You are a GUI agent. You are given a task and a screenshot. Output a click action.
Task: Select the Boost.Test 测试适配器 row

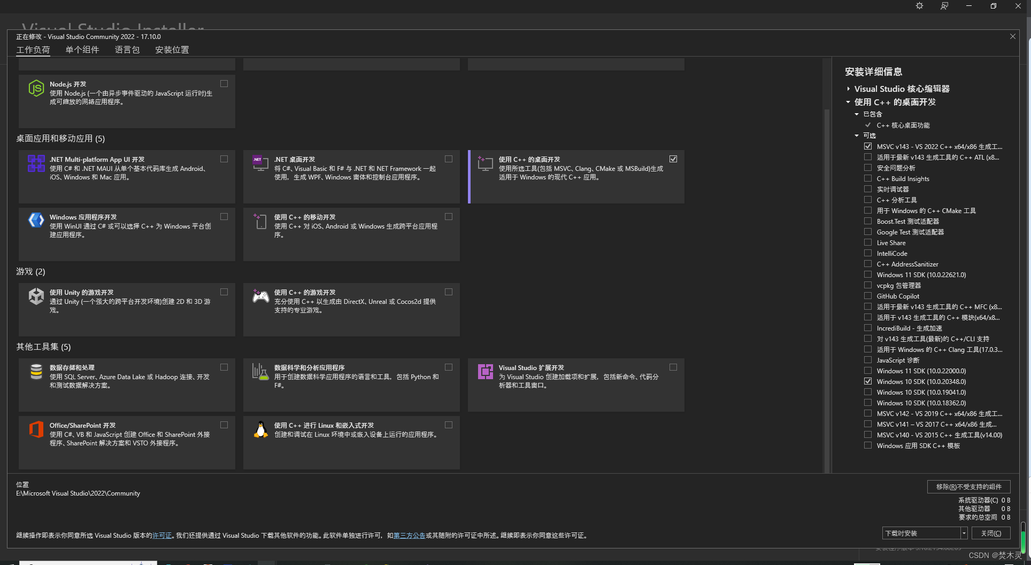907,221
